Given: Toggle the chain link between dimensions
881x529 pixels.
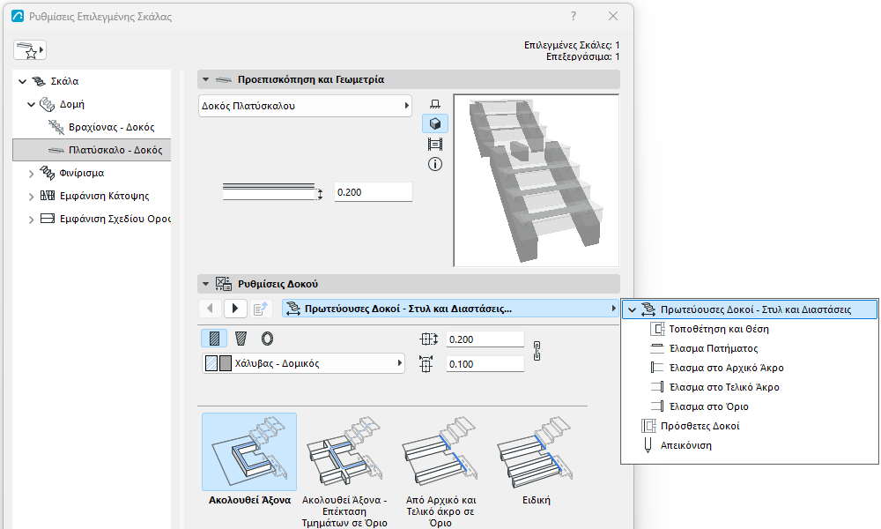Looking at the screenshot, I should (x=537, y=352).
